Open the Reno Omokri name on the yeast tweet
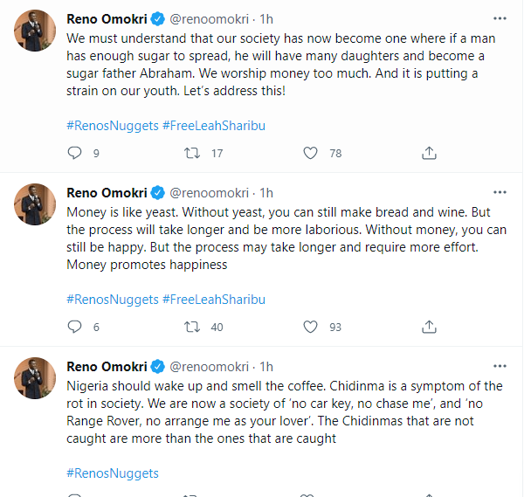Viewport: 524px width, 497px height. point(108,193)
